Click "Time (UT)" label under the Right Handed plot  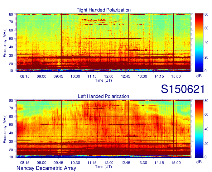click(x=104, y=80)
